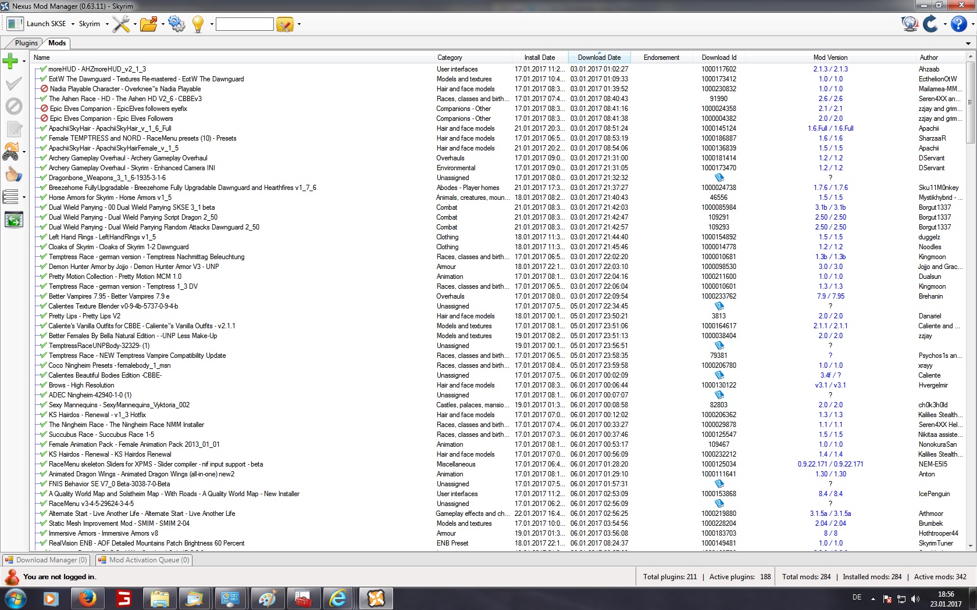Toggle the red disabled icon of Nadia Playable Character

click(44, 89)
